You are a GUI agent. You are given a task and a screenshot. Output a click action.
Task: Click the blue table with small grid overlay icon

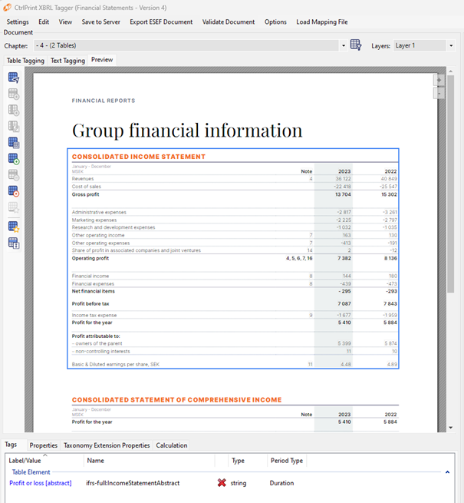[x=14, y=143]
